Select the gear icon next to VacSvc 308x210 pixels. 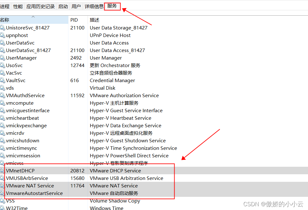pyautogui.click(x=3, y=73)
